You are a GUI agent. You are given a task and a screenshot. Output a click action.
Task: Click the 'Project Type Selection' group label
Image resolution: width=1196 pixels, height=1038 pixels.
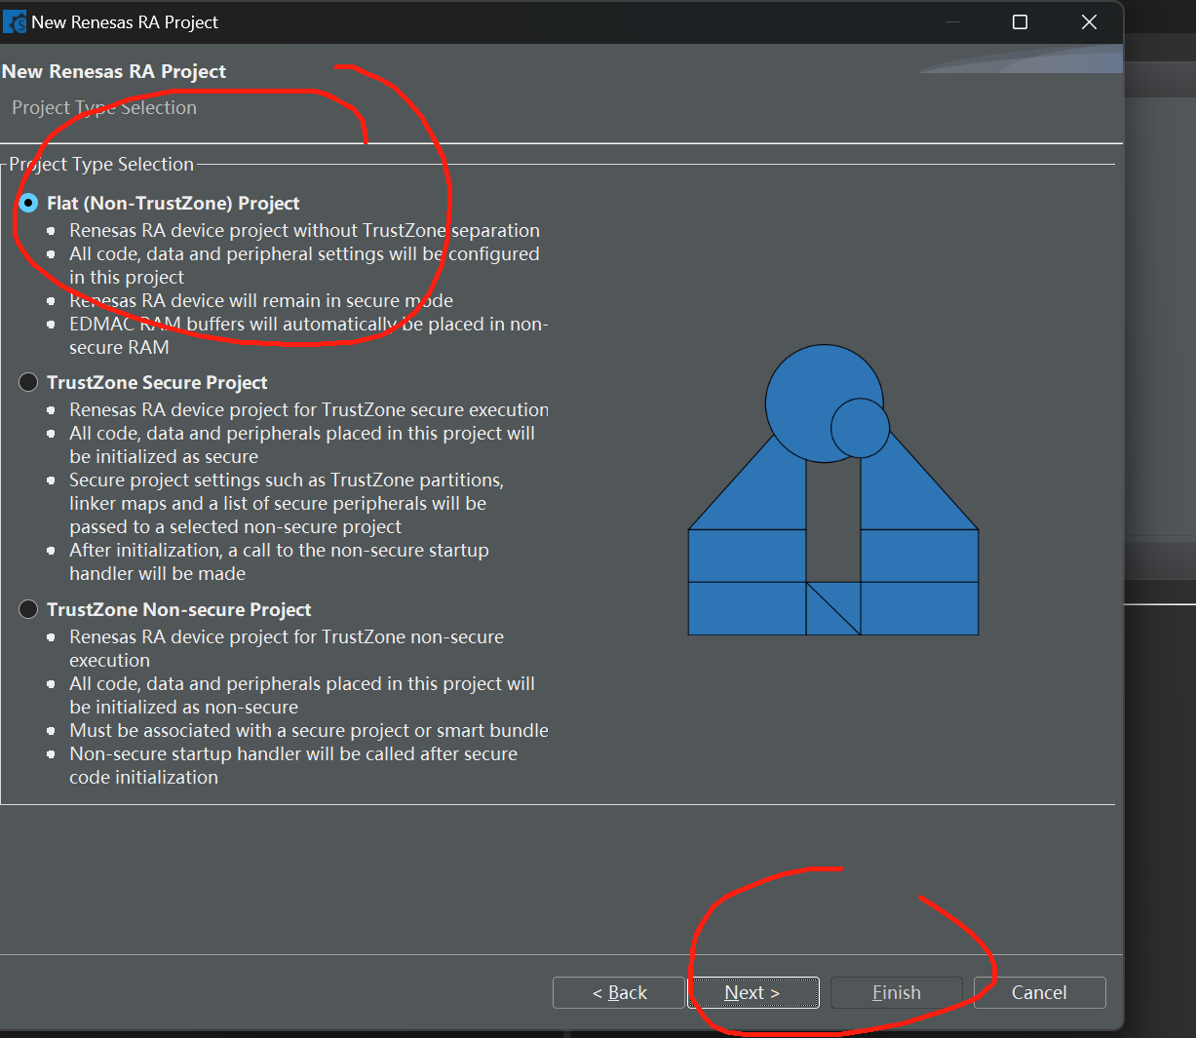(101, 164)
